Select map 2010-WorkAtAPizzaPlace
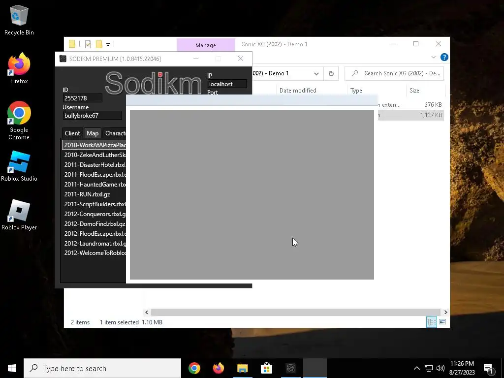 94,145
